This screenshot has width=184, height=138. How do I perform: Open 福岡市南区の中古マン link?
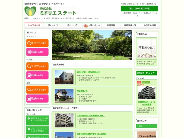[x=37, y=136]
